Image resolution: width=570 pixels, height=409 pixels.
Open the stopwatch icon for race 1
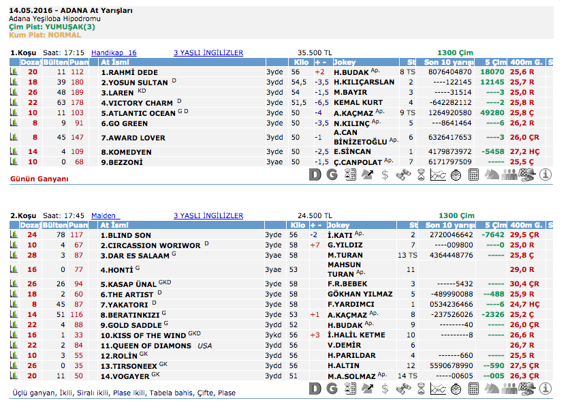[x=456, y=175]
